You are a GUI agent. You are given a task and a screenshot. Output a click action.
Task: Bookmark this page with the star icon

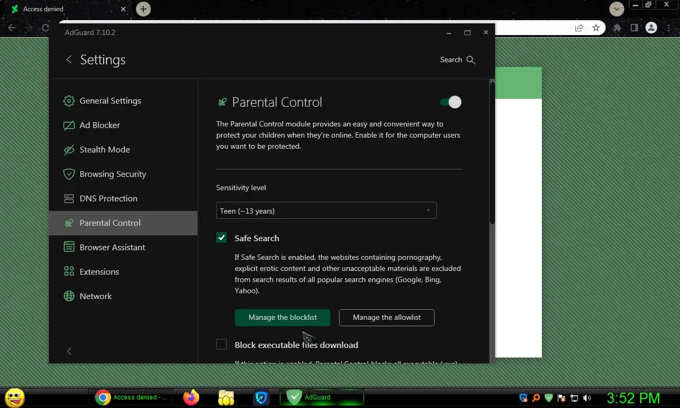[x=596, y=28]
